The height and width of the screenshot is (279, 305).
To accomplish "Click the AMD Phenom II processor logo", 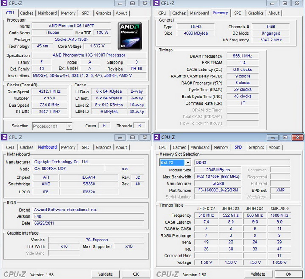I will tap(130, 36).
